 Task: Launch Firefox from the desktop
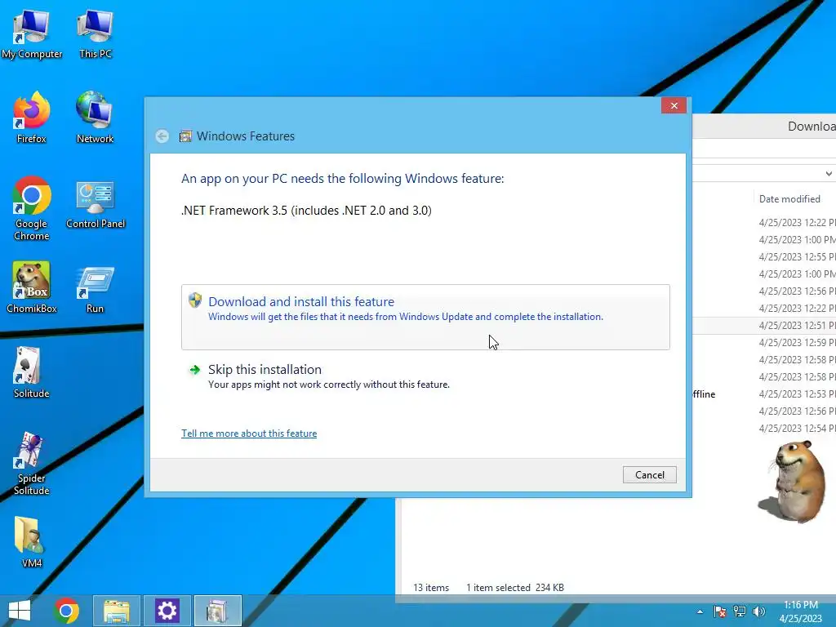[x=32, y=118]
